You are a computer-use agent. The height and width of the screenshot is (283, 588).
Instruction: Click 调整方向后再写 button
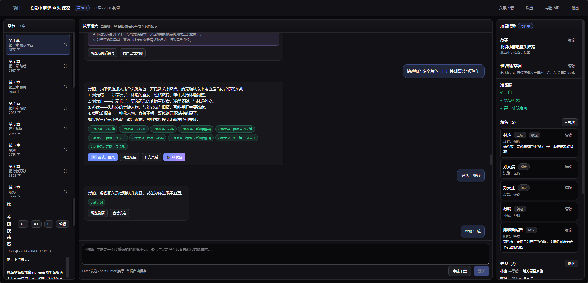click(102, 53)
